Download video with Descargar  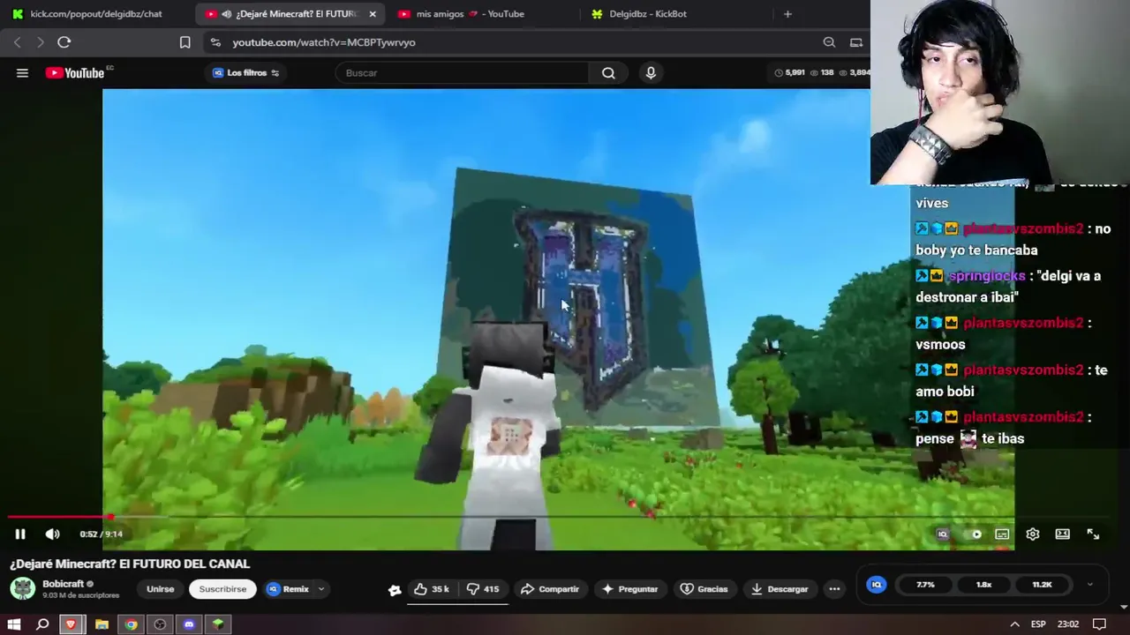780,589
